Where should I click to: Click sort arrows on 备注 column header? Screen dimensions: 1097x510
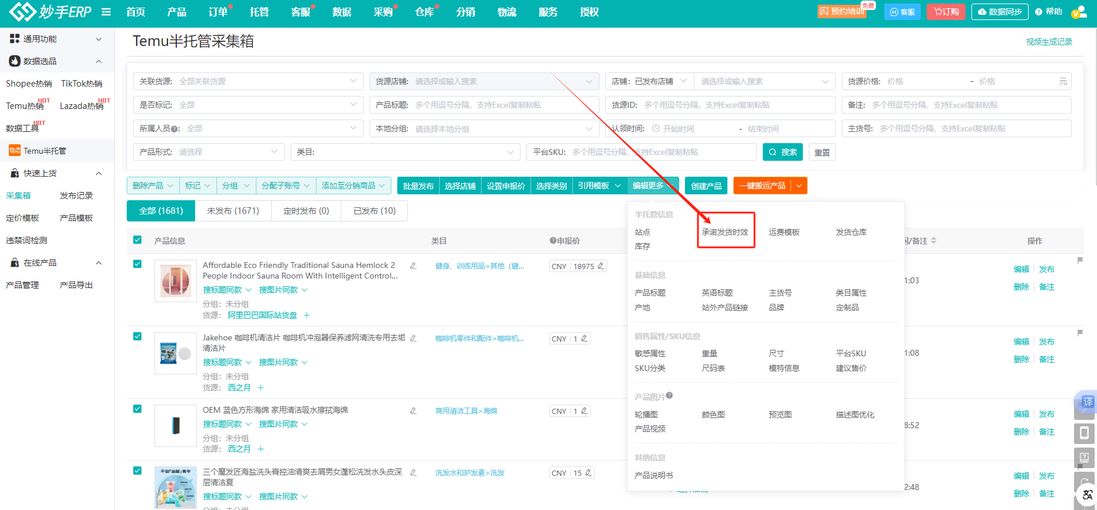tap(934, 241)
